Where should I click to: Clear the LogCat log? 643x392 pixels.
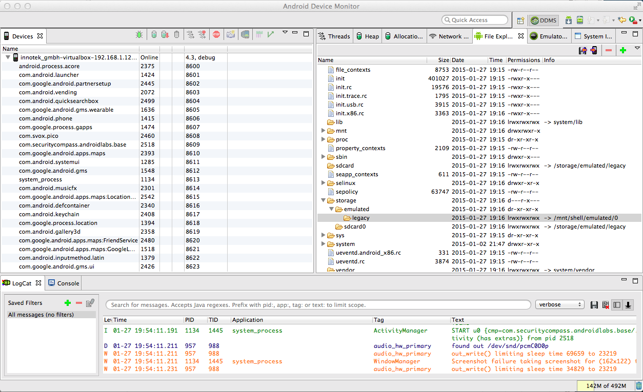point(606,305)
